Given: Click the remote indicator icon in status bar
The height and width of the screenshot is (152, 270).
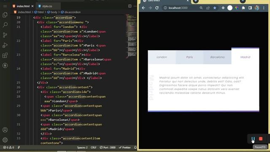Looking at the screenshot, I should pos(19,147).
